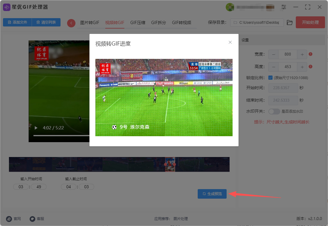Viewport: 328px width, 226px height.
Task: Open the 官网 link icon
Action: (9, 219)
